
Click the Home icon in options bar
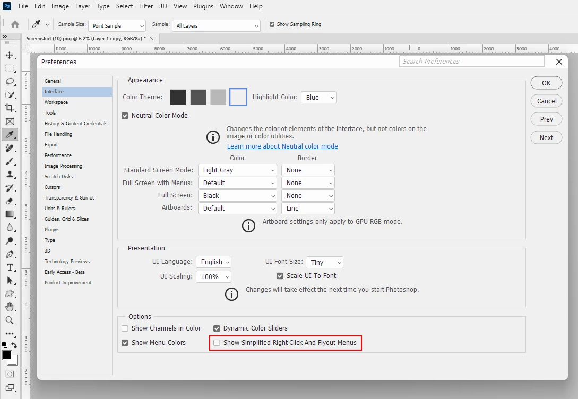coord(15,24)
